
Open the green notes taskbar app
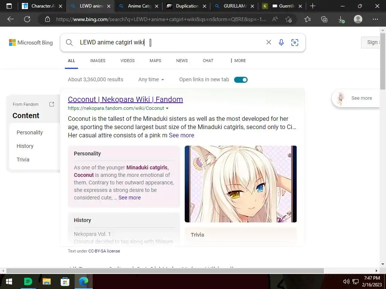[28, 281]
